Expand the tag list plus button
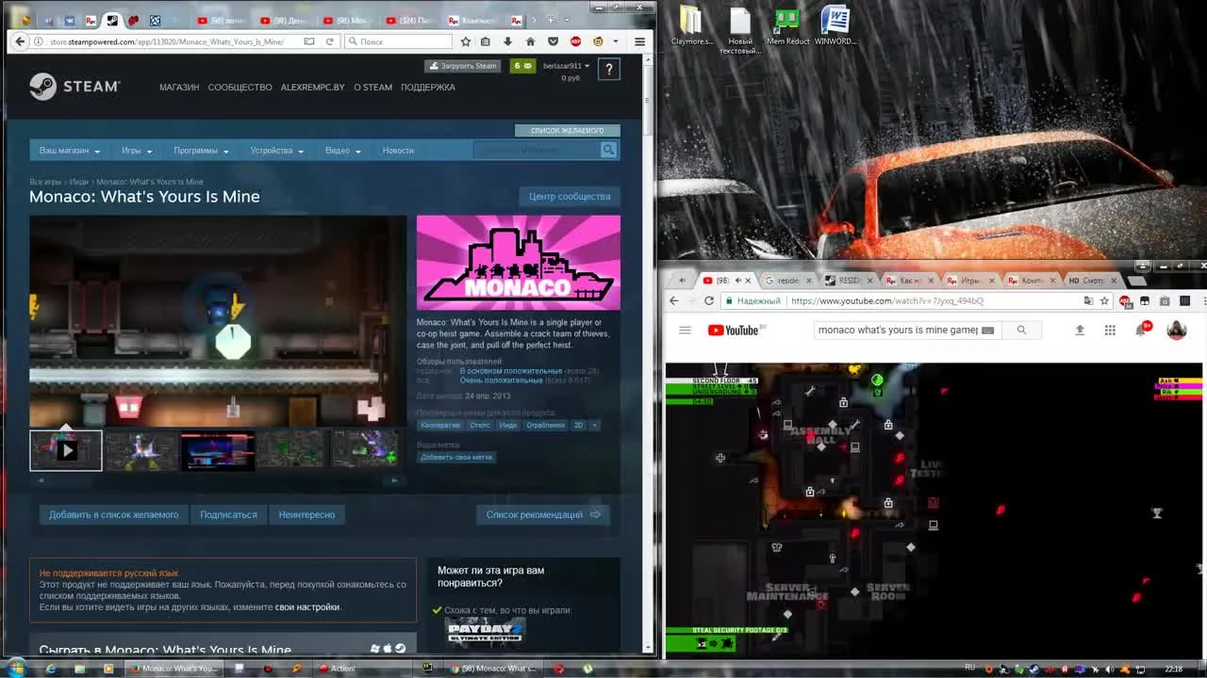This screenshot has width=1207, height=678. pos(594,426)
